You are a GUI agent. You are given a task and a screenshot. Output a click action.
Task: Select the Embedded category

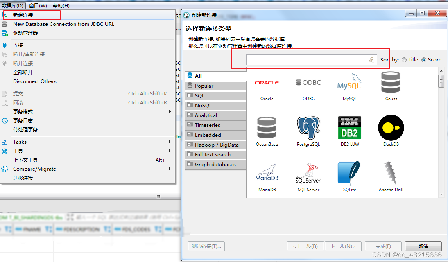click(216, 135)
